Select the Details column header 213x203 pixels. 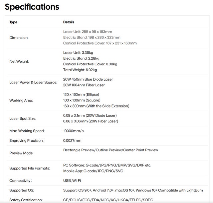tap(69, 22)
